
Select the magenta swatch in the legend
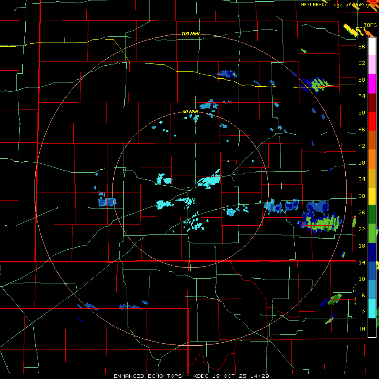(x=372, y=84)
